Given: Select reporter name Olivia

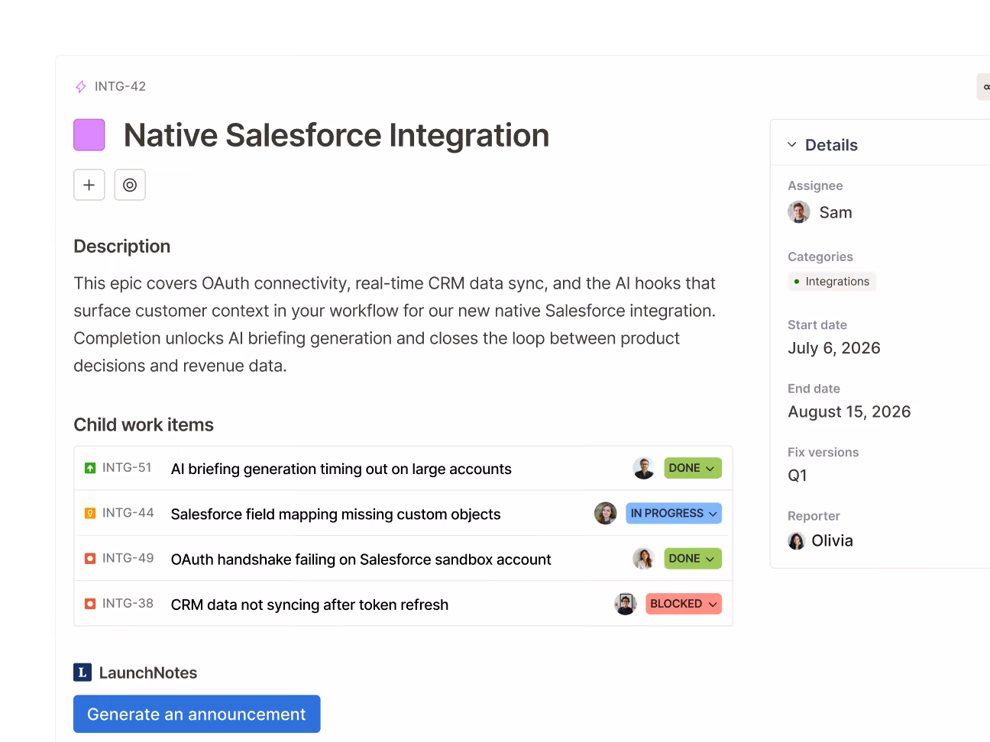Looking at the screenshot, I should click(832, 541).
